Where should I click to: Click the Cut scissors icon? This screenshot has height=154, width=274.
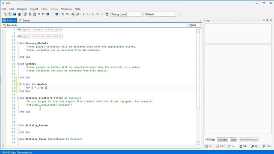[30, 14]
